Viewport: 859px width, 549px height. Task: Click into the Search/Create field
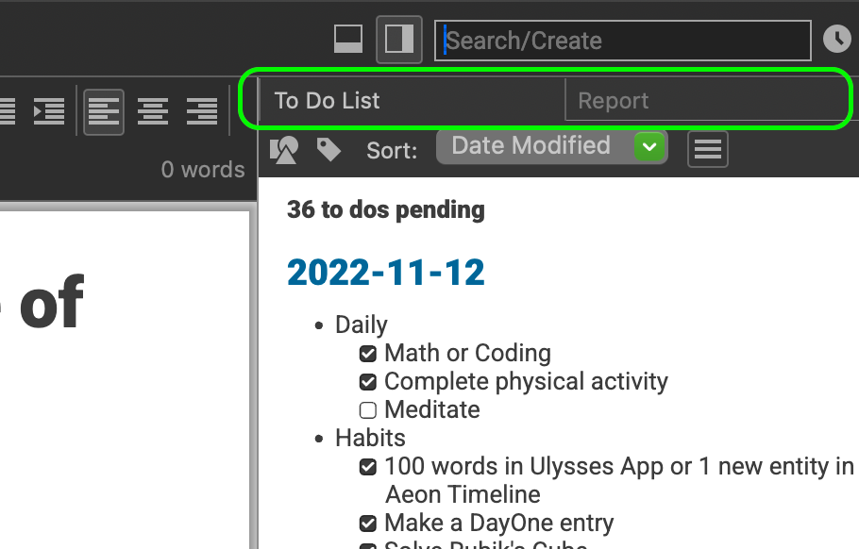coord(623,41)
